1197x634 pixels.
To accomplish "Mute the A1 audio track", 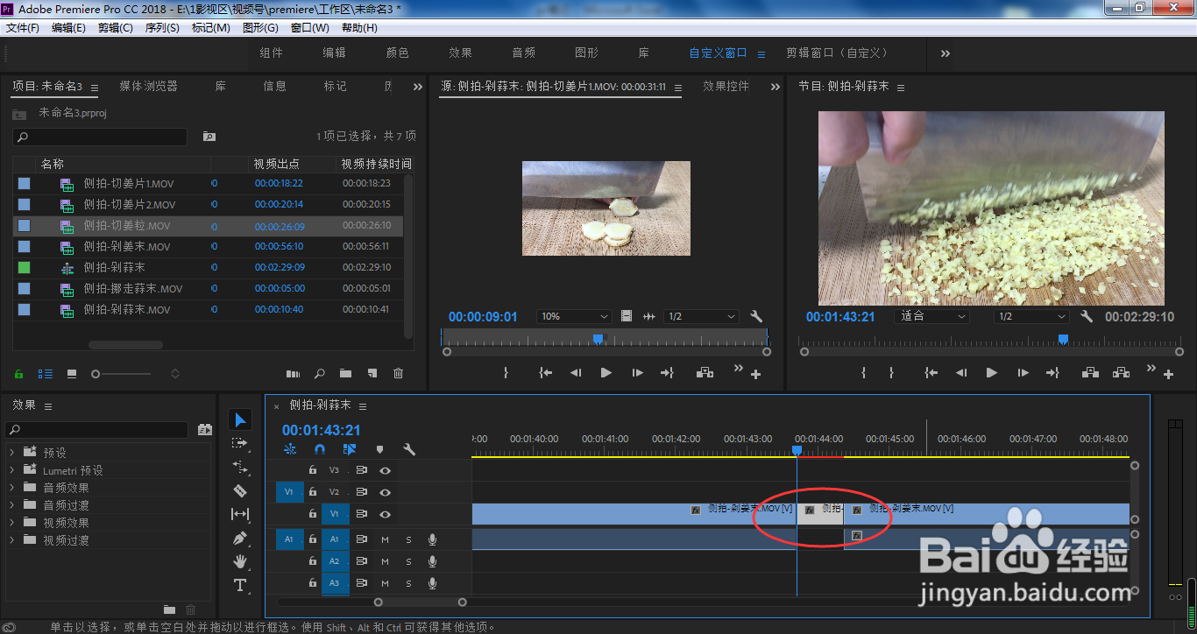I will (x=385, y=539).
